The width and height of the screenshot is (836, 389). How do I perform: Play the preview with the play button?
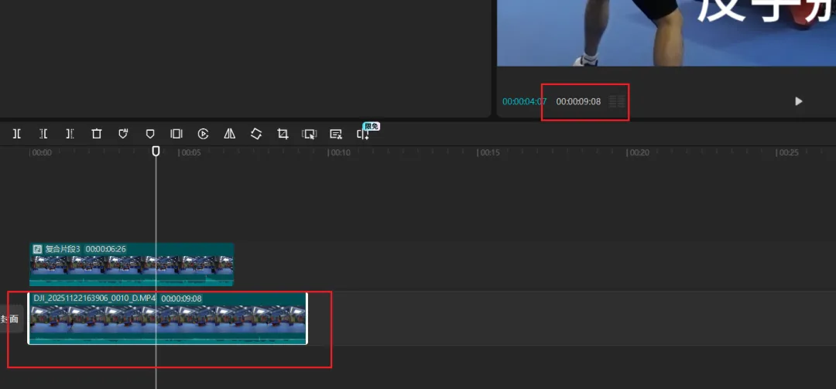coord(798,101)
